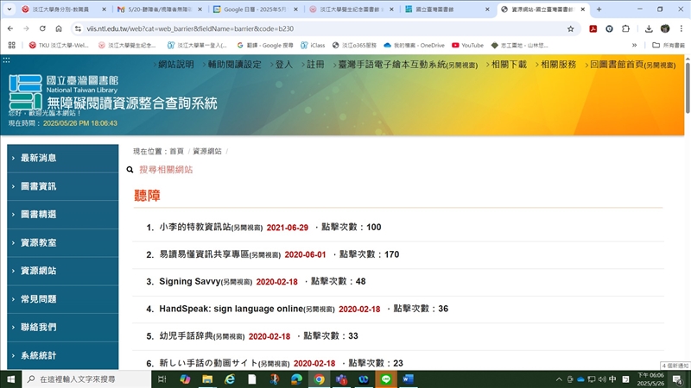This screenshot has width=691, height=388.
Task: Open the Chrome extensions puzzle icon
Action: pyautogui.click(x=625, y=28)
